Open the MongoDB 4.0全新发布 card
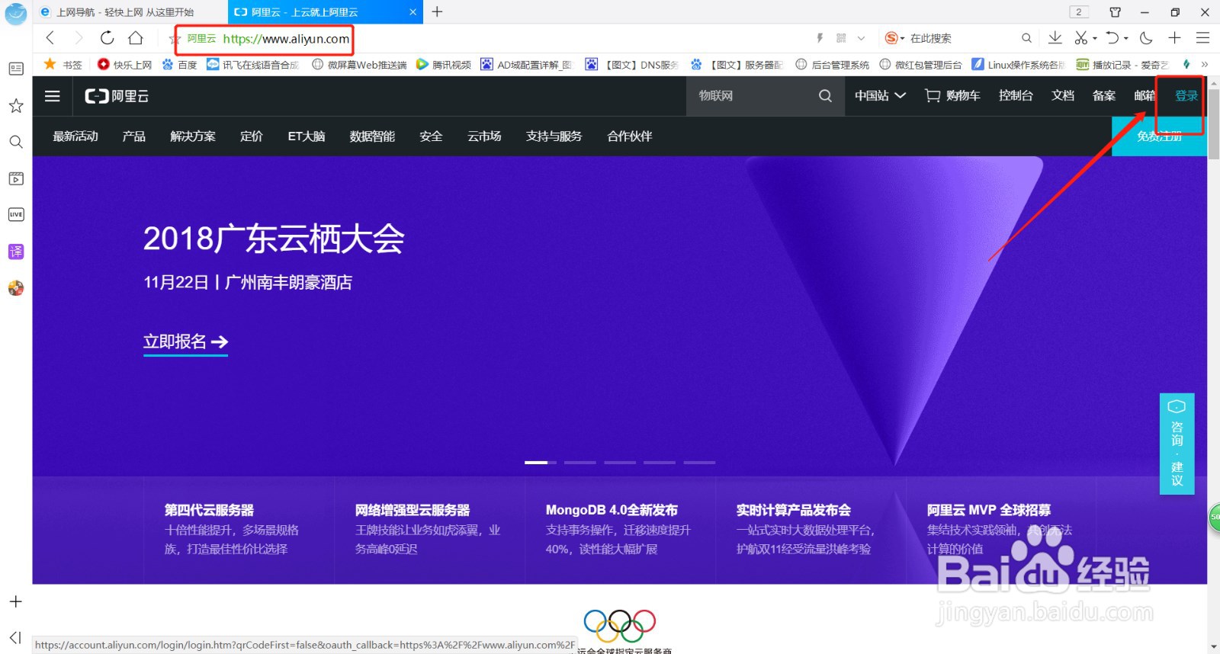 tap(620, 530)
